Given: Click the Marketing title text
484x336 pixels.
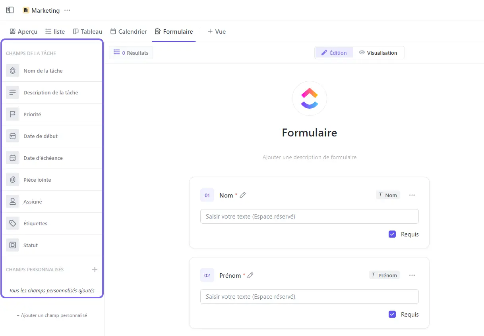Looking at the screenshot, I should (45, 11).
